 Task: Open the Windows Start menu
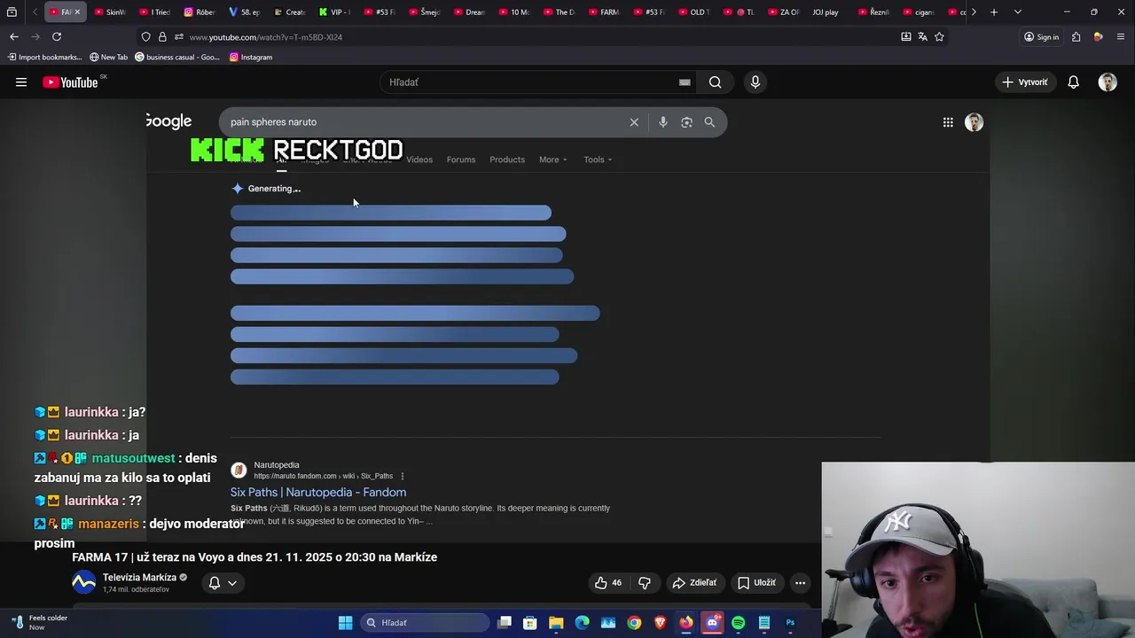point(345,623)
